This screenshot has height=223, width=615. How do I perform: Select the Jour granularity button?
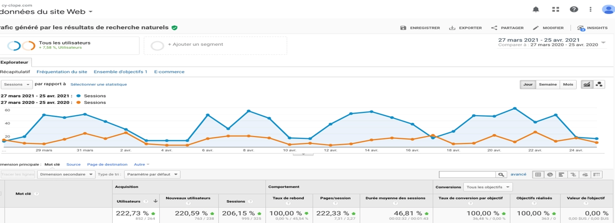(x=528, y=85)
